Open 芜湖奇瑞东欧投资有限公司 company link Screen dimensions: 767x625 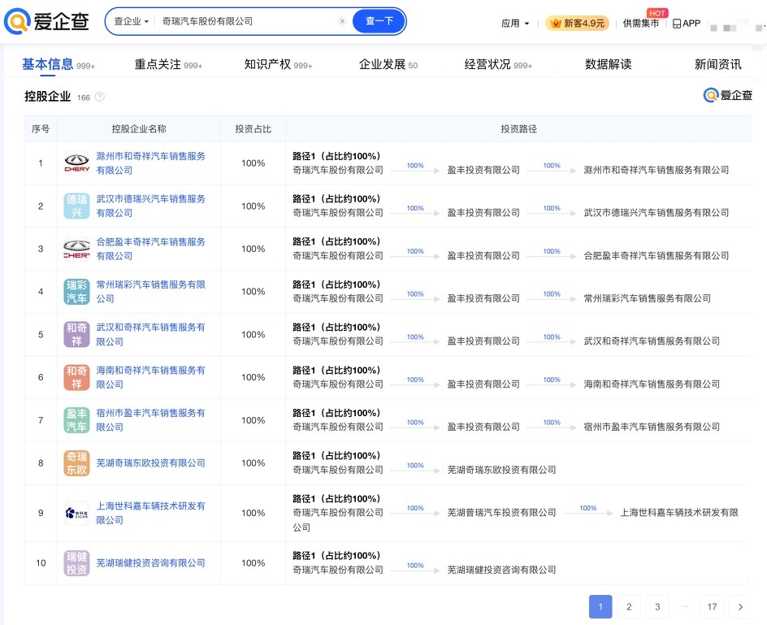coord(150,463)
